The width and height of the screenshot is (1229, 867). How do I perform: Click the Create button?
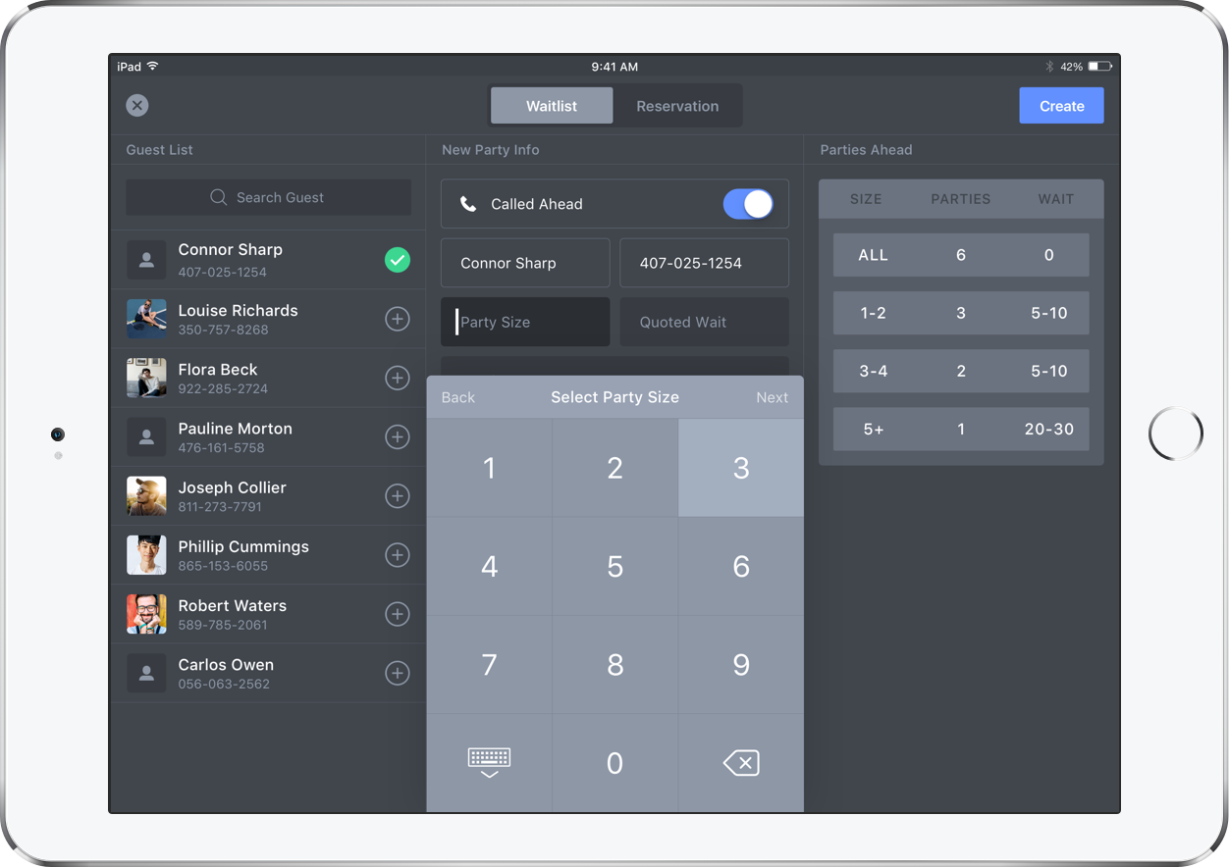click(x=1062, y=106)
